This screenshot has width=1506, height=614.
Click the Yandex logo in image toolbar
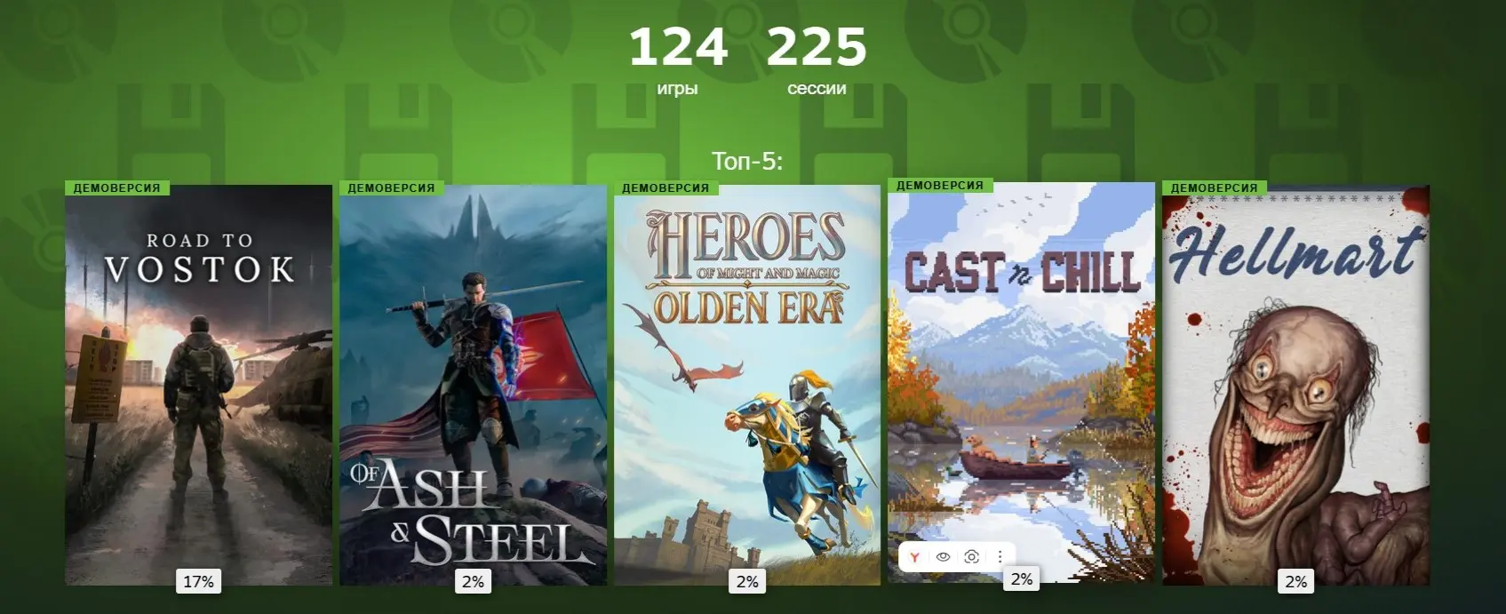click(914, 557)
